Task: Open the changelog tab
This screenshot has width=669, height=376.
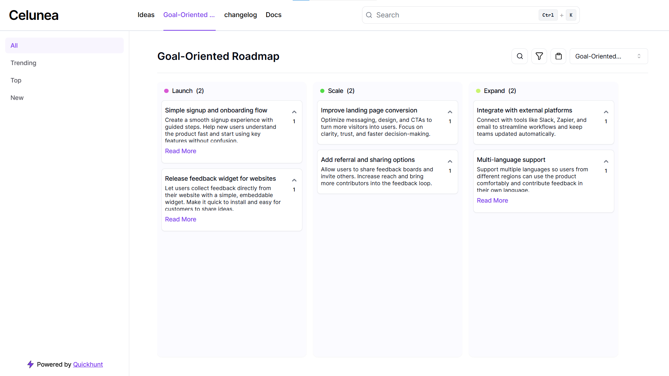Action: click(240, 15)
